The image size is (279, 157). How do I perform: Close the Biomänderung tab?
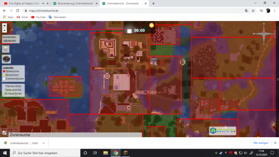[96, 3]
